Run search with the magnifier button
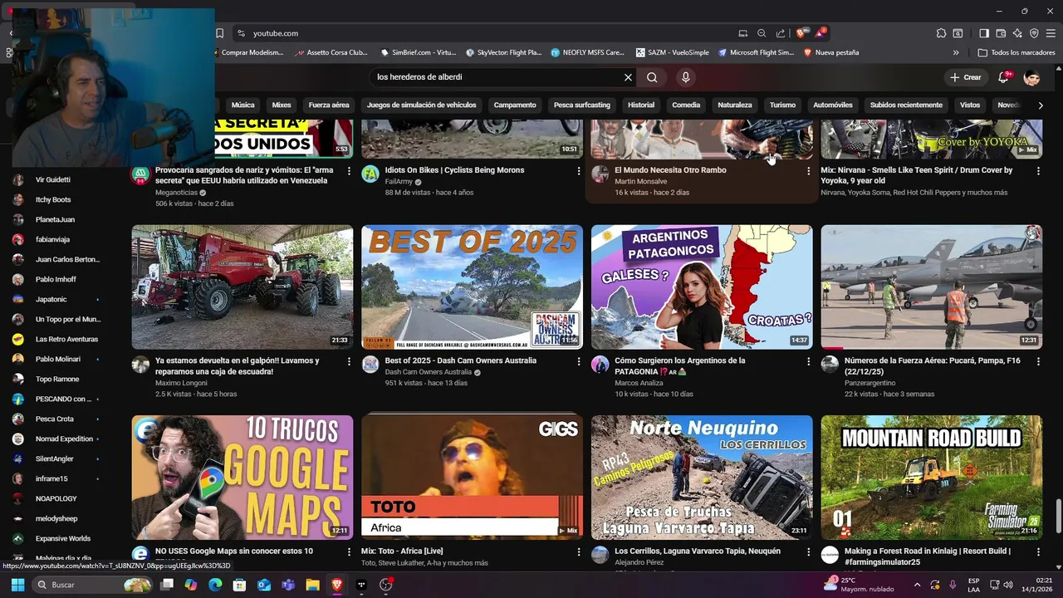This screenshot has width=1063, height=598. [x=652, y=77]
